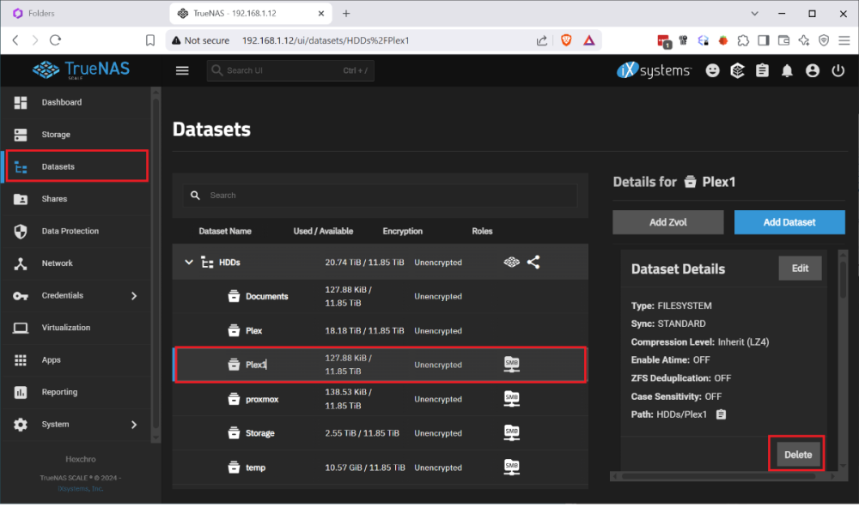
Task: Click the SMB share icon for proxmox
Action: coord(511,399)
